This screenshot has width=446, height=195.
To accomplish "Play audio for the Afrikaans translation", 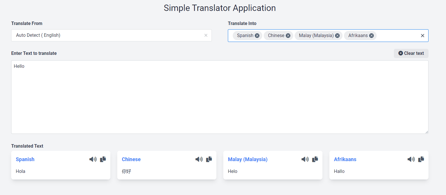I will (411, 159).
